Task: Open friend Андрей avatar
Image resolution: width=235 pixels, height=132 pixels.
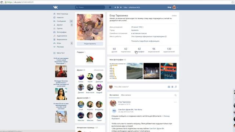Action: point(99,87)
